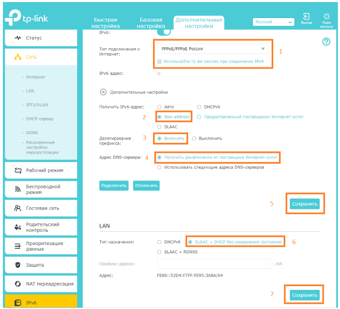The height and width of the screenshot is (309, 340).
Task: Open the DHCP-сервер submenu item
Action: point(40,119)
